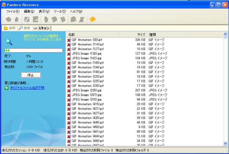
Task: Click the scrollbar up arrow of file list
Action: pos(225,34)
